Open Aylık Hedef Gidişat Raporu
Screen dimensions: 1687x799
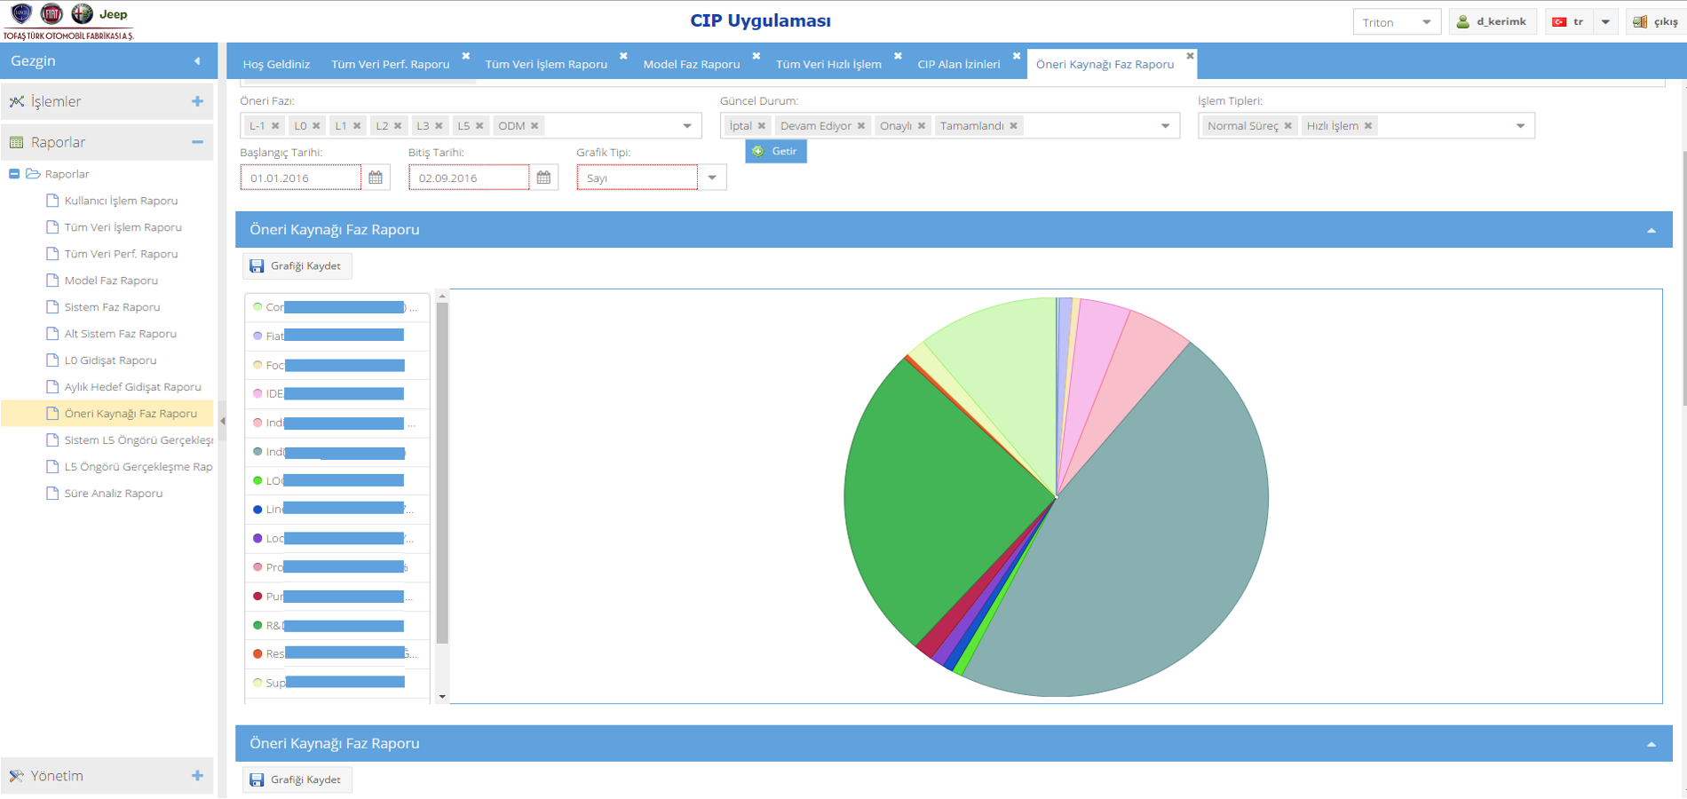(132, 387)
